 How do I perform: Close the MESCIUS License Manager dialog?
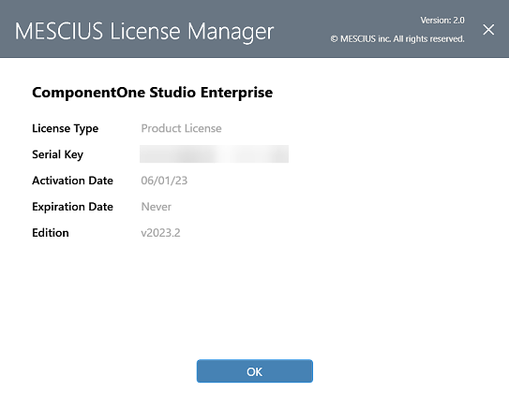(x=488, y=30)
